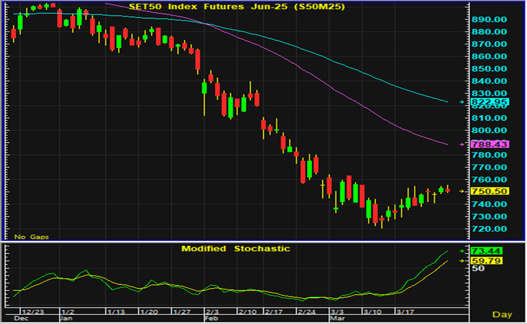Click the yellow 750.50 last price label
Image resolution: width=527 pixels, height=324 pixels.
tap(490, 191)
